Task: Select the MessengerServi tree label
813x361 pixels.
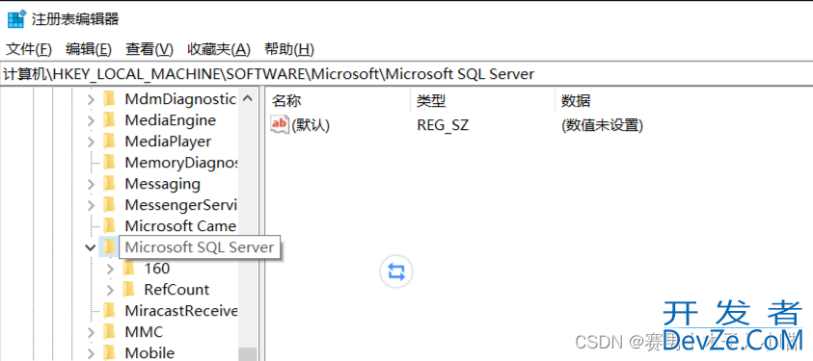Action: [x=181, y=205]
